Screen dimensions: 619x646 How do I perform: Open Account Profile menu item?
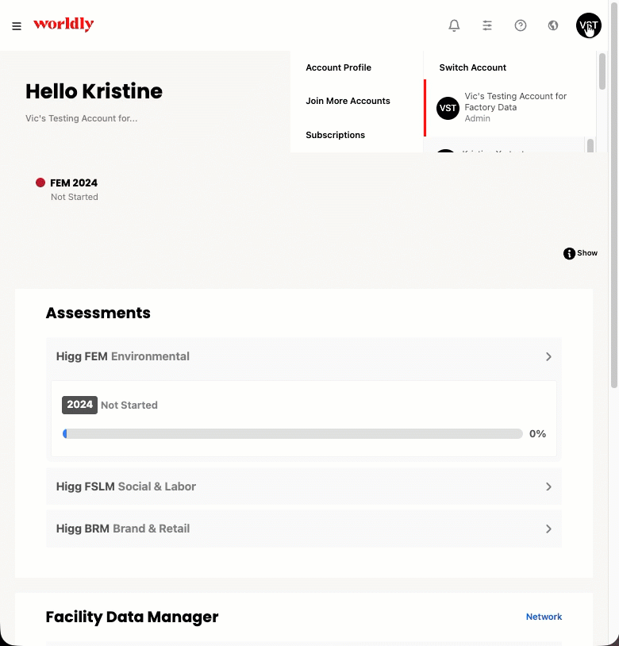pos(338,67)
